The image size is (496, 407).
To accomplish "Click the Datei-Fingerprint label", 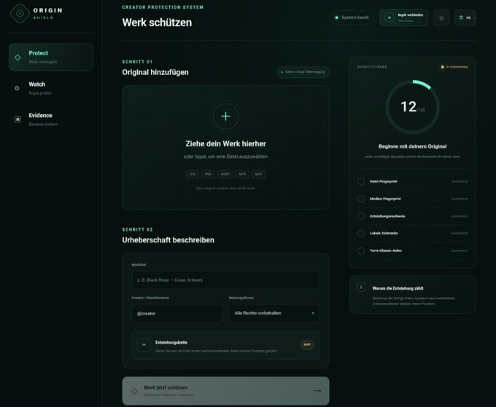I will [x=384, y=181].
